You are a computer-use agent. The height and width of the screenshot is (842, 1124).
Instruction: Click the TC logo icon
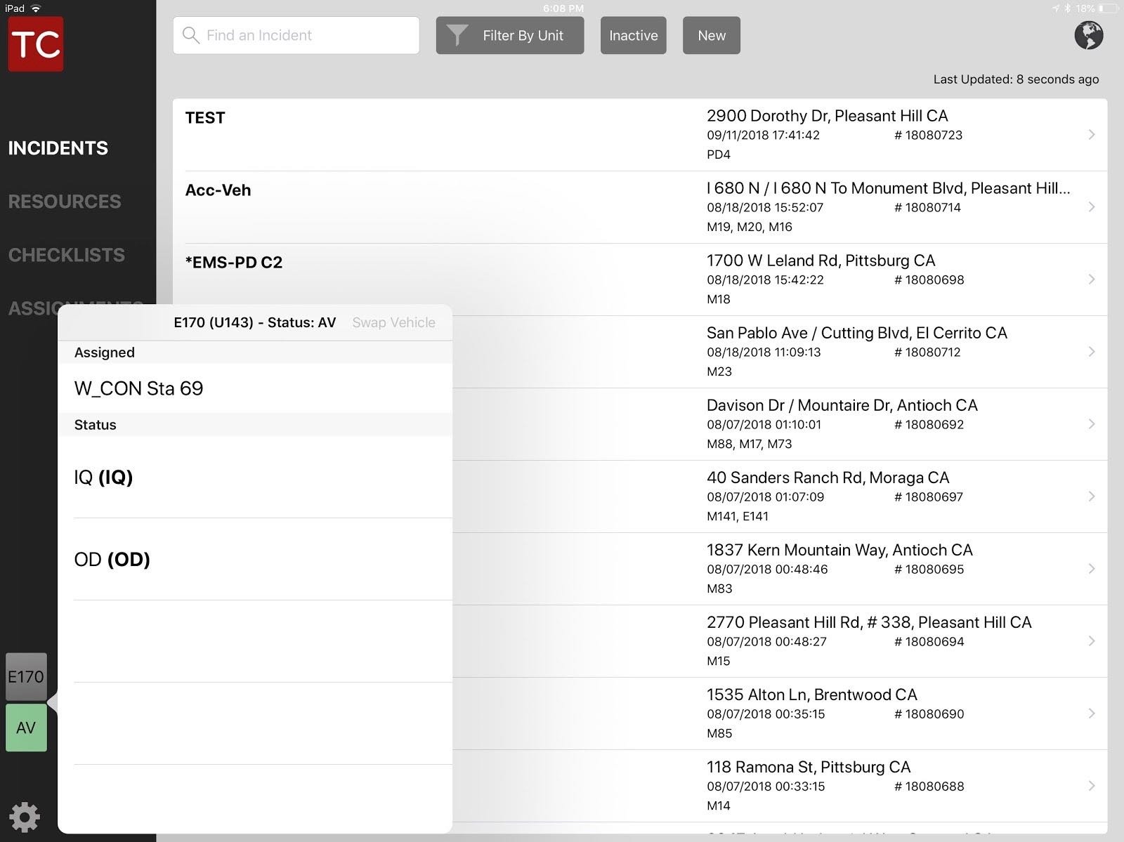(x=34, y=44)
